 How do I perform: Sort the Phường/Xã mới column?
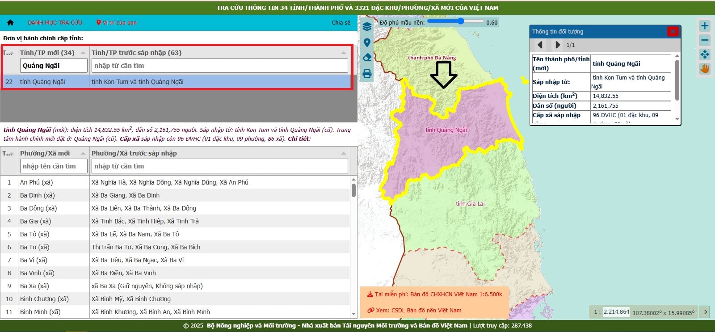(x=83, y=153)
